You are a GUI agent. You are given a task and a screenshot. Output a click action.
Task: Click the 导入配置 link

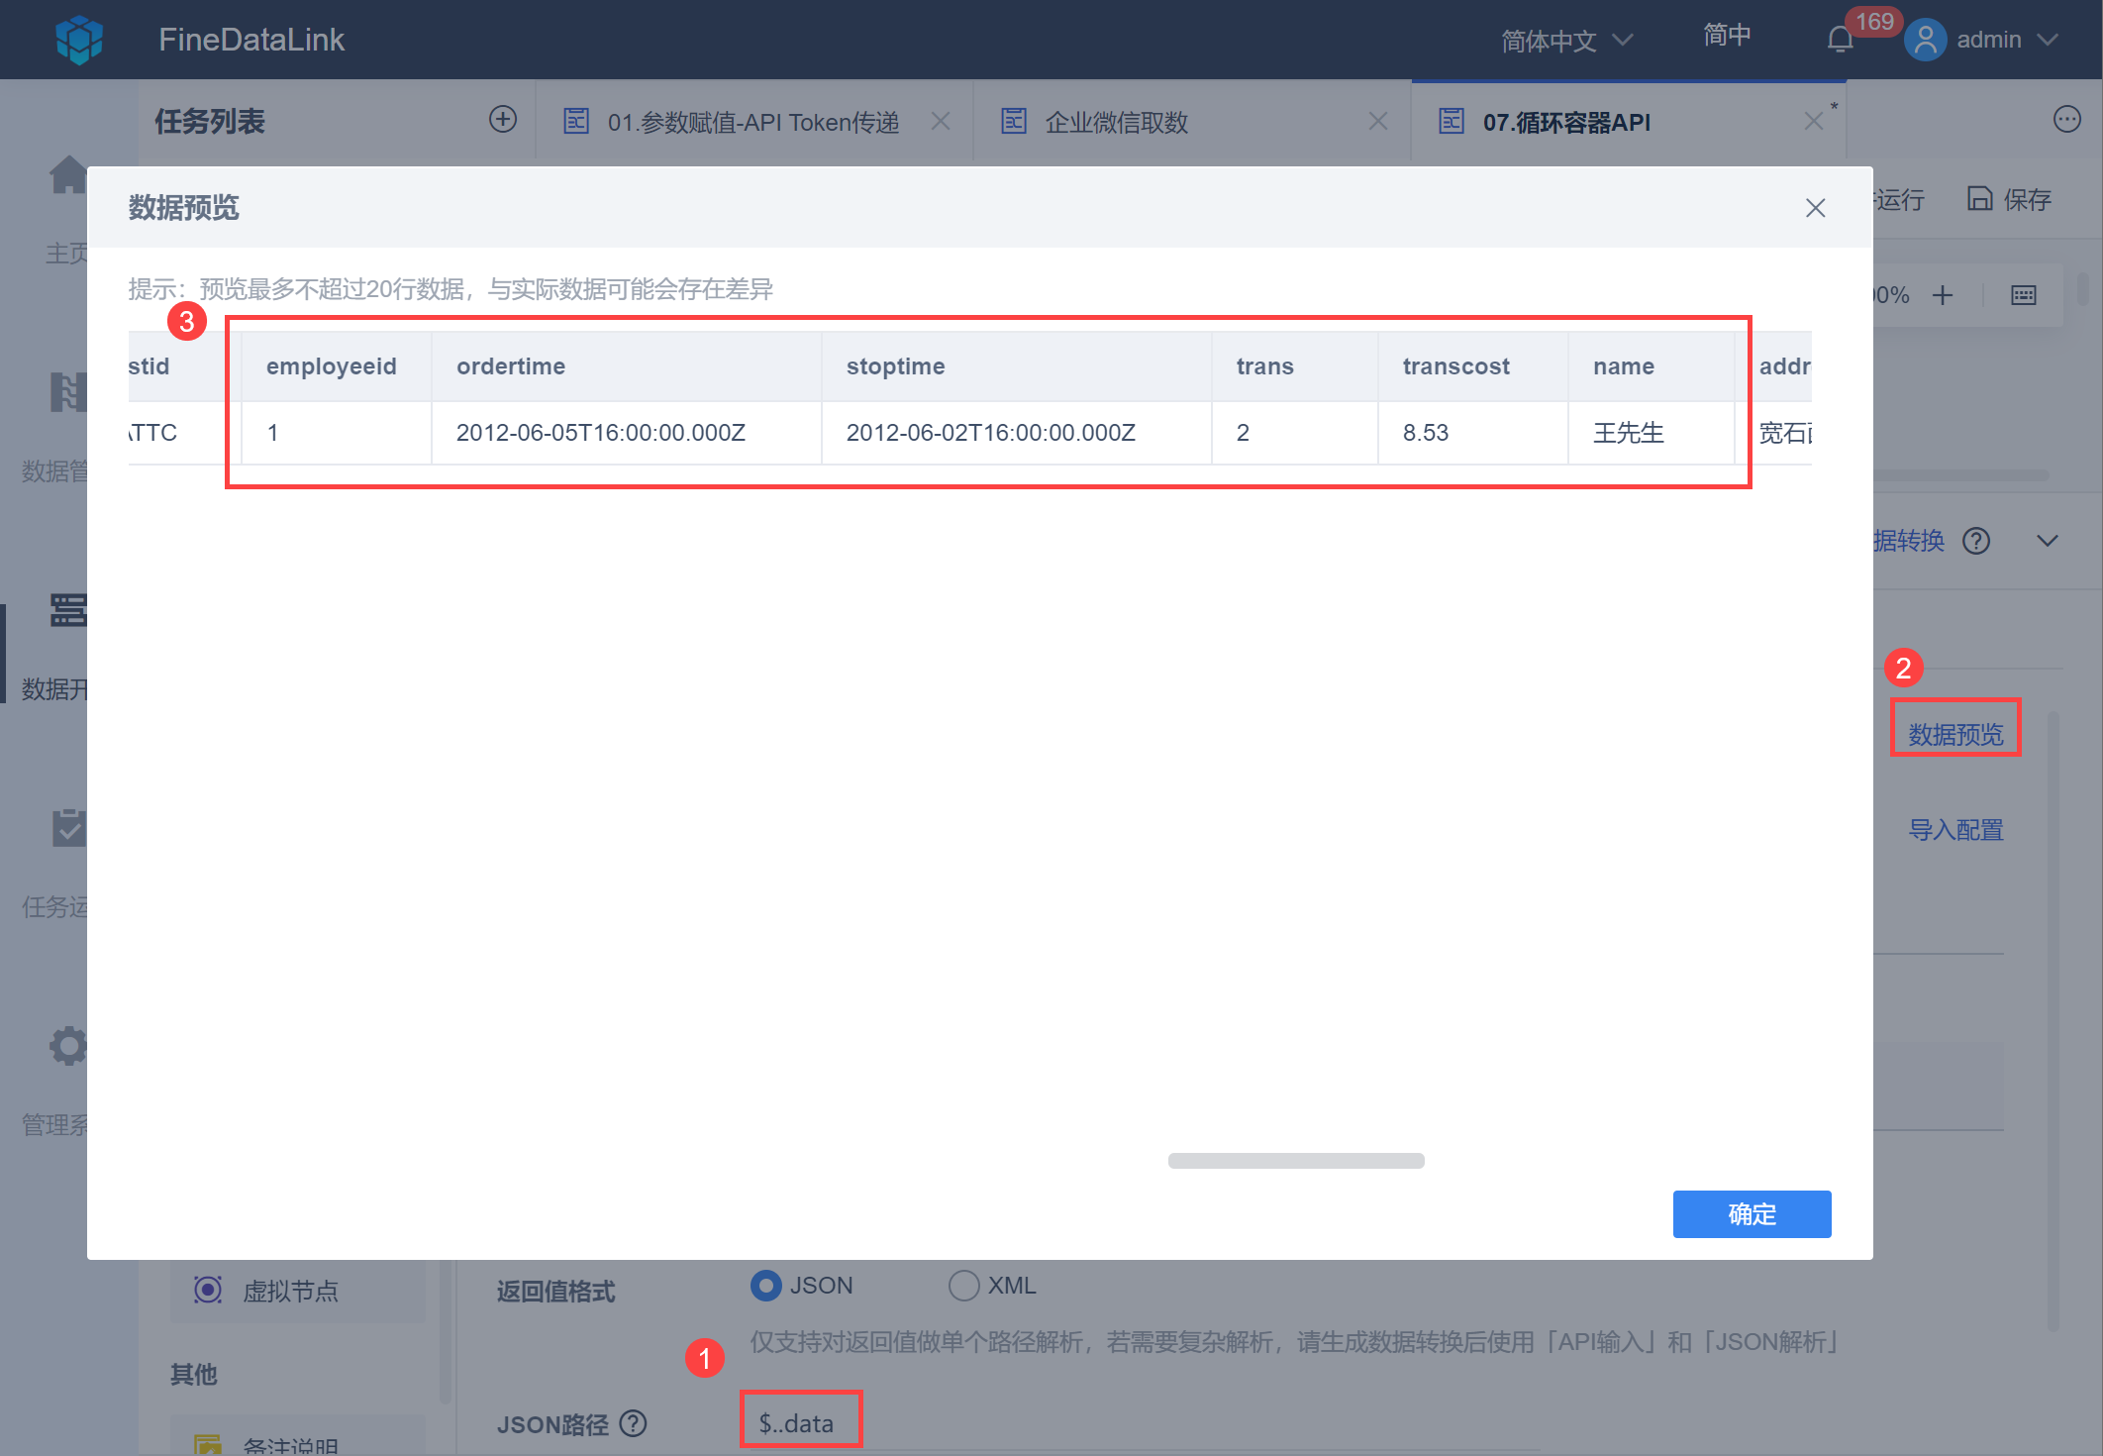click(x=1955, y=830)
